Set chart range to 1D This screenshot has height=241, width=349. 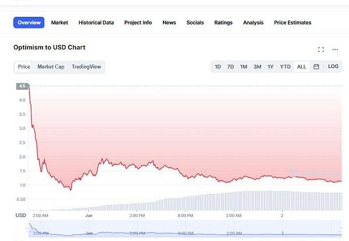pyautogui.click(x=218, y=67)
